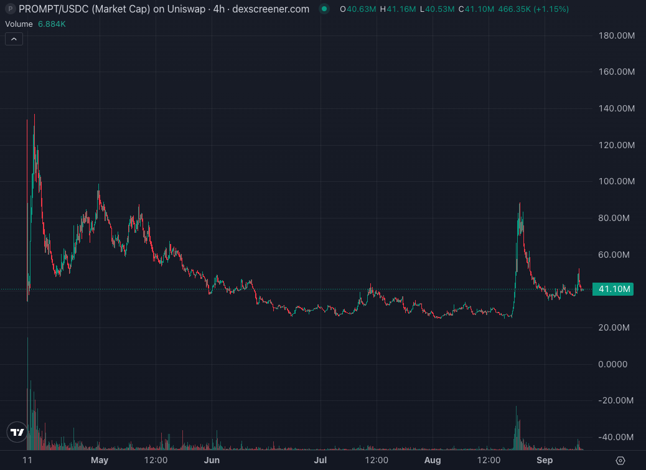Click the 11 date label on time axis
Screen dimensions: 646x470
27,460
